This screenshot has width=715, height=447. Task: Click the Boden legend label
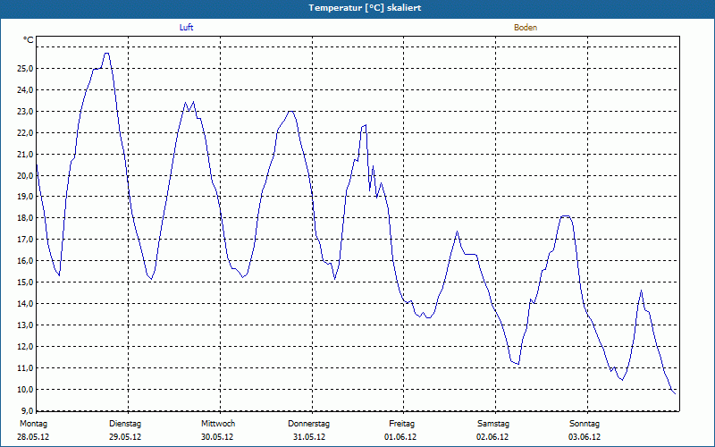pos(526,28)
